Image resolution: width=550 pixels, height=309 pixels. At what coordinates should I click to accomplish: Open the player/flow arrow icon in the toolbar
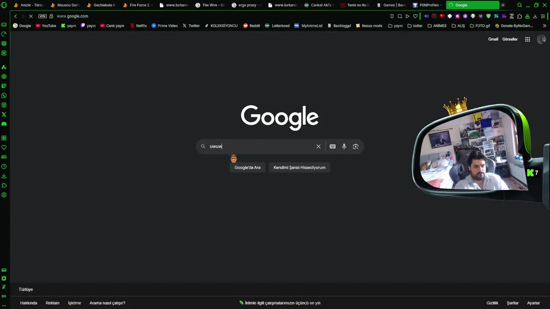tap(407, 16)
